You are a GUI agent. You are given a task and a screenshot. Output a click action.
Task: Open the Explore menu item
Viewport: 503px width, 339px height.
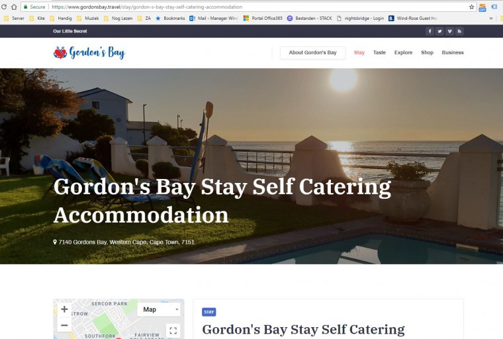click(403, 53)
